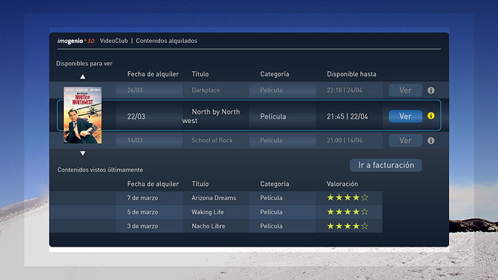Rate Arizona Dreams with the fifth star

[x=365, y=198]
